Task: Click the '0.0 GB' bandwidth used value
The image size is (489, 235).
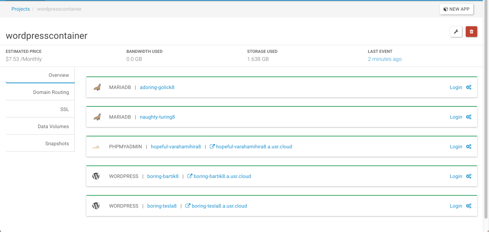Action: [x=134, y=59]
